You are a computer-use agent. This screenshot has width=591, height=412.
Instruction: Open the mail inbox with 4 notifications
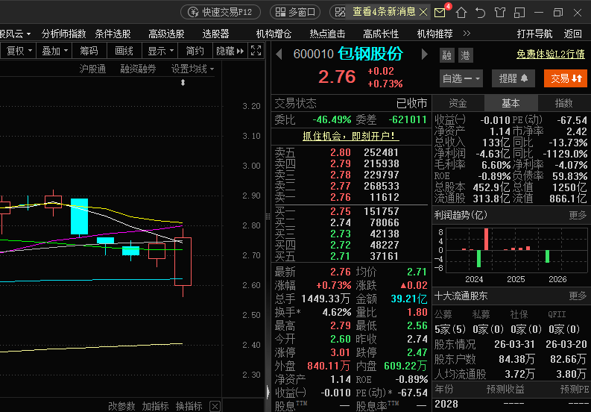point(440,13)
